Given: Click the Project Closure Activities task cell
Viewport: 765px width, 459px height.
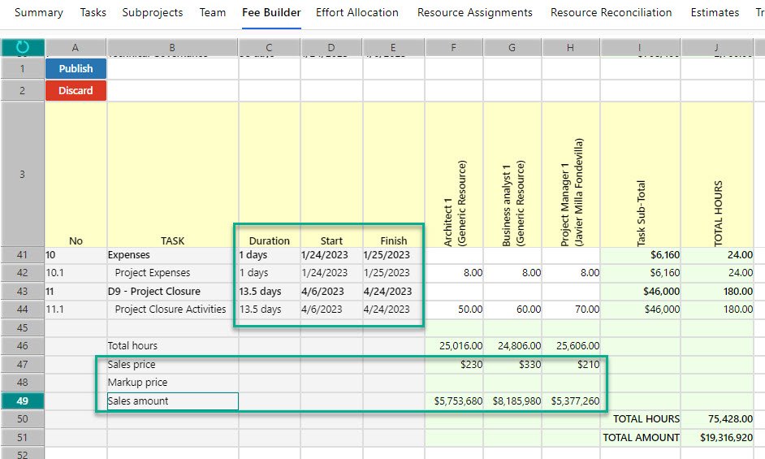Looking at the screenshot, I should coord(172,310).
